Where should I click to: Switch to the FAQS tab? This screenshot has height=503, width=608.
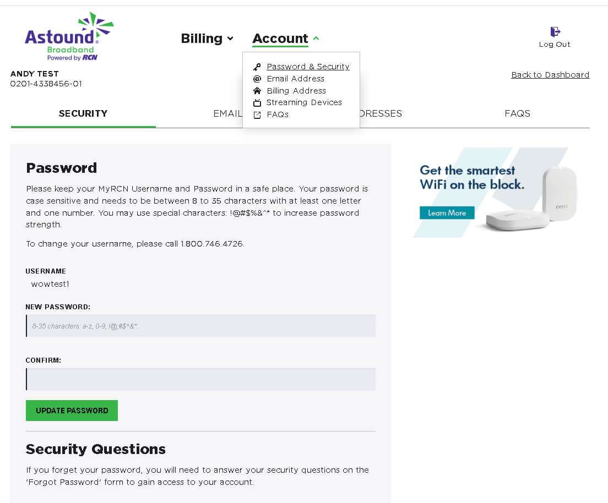coord(517,113)
